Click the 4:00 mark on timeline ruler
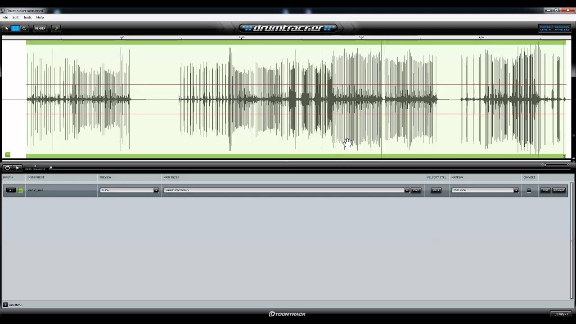This screenshot has width=576, height=324. pyautogui.click(x=481, y=37)
